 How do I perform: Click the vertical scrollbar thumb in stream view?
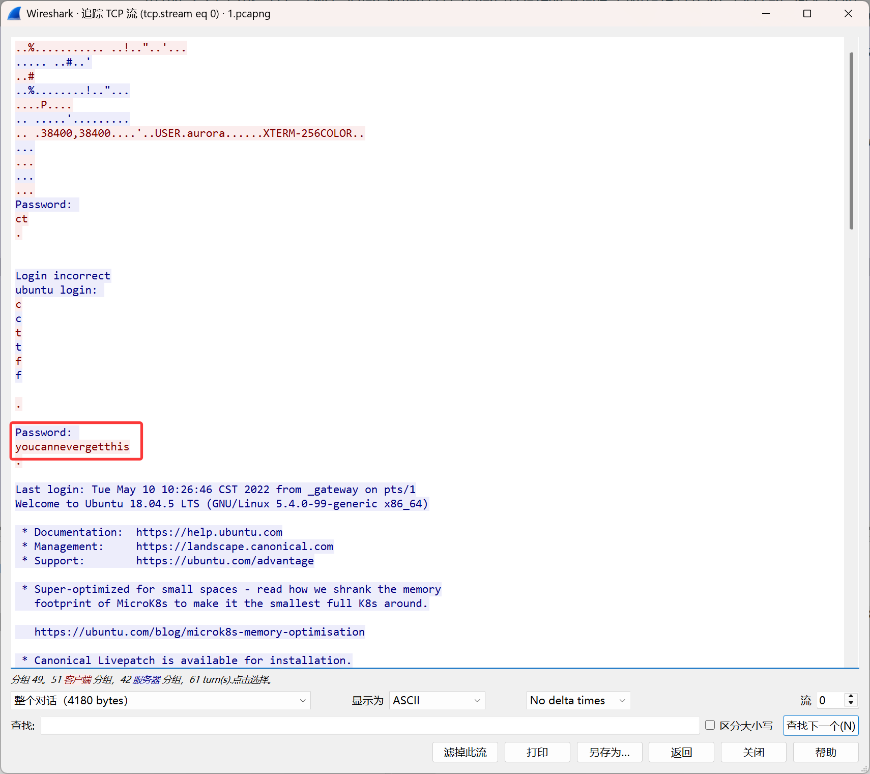click(851, 141)
